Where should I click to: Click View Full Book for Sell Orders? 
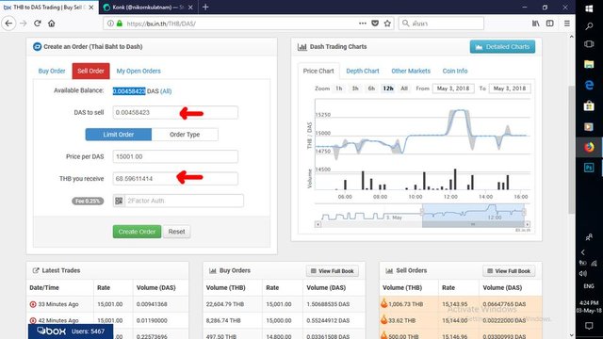[509, 271]
